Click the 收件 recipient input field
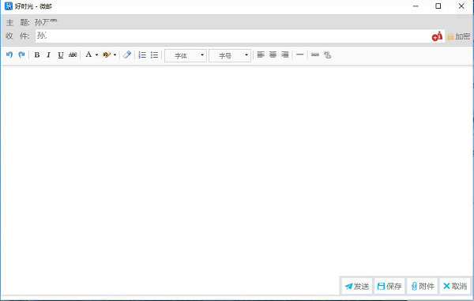Screen dimensions: 474x301 pyautogui.click(x=233, y=36)
